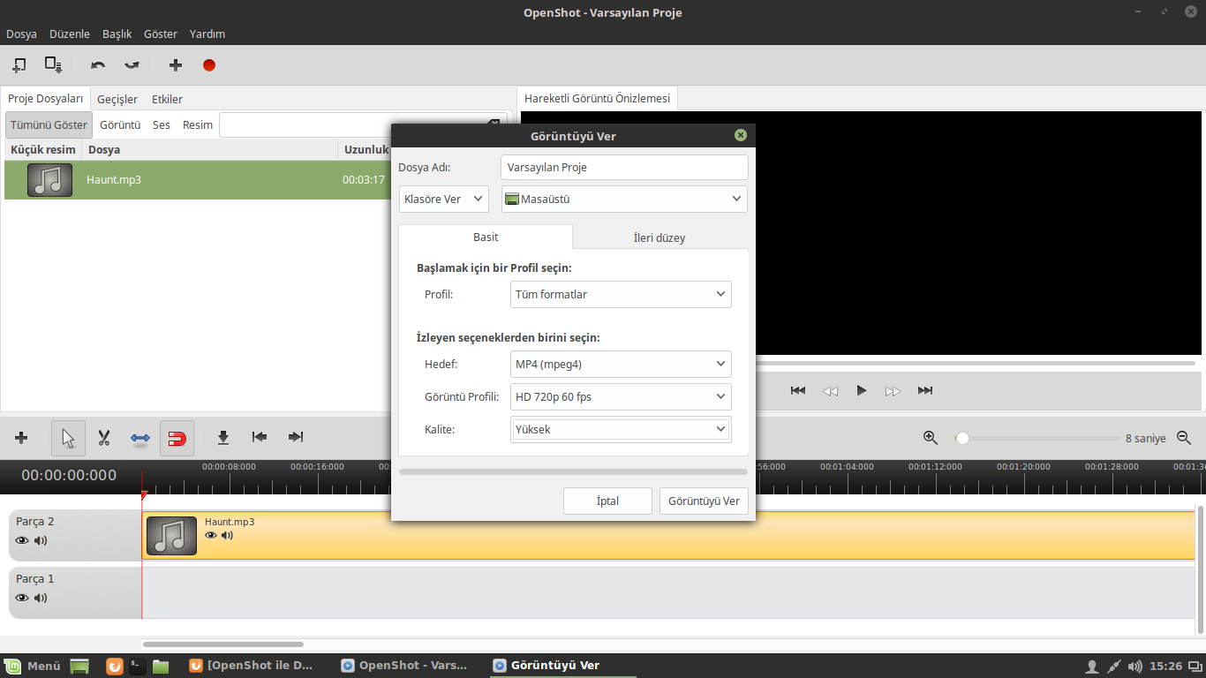Image resolution: width=1206 pixels, height=678 pixels.
Task: Open the Dosya menu
Action: (x=21, y=34)
